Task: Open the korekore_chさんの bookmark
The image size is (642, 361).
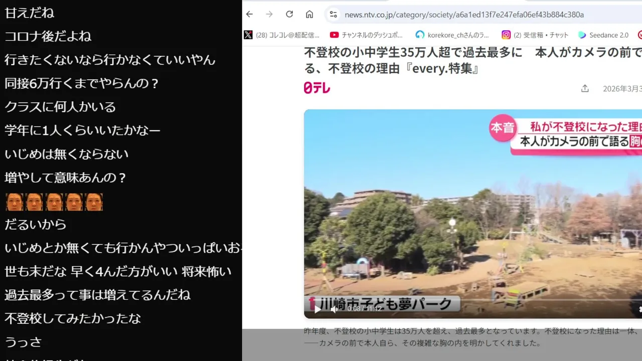Action: click(452, 35)
